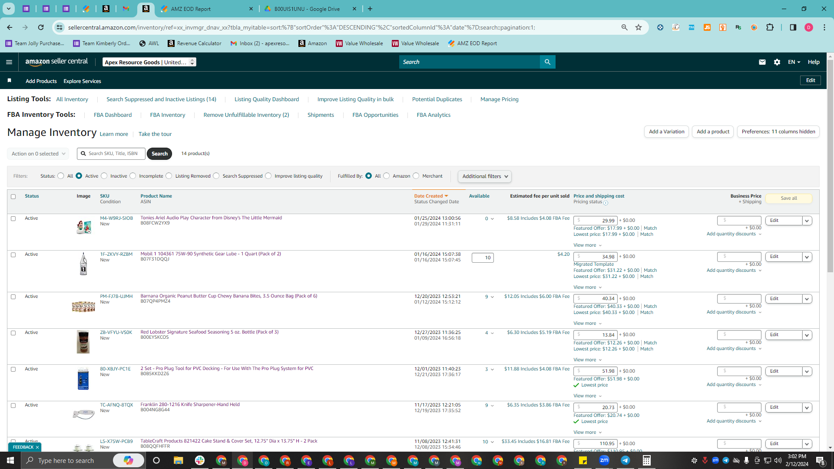Click the Pricing status info icon
834x469 pixels.
click(606, 203)
